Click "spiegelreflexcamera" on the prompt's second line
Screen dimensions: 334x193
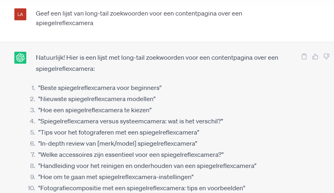[65, 23]
